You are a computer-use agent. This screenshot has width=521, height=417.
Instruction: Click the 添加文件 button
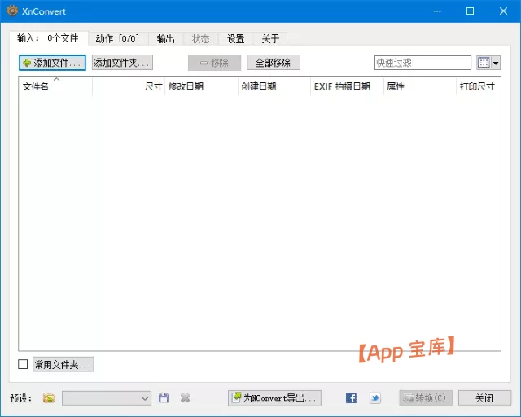point(52,63)
